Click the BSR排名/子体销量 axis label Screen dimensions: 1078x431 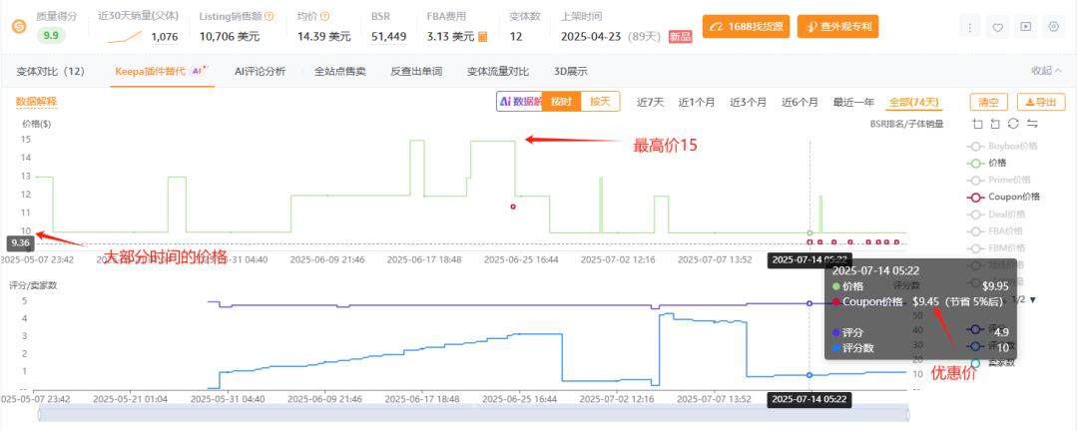pyautogui.click(x=906, y=125)
